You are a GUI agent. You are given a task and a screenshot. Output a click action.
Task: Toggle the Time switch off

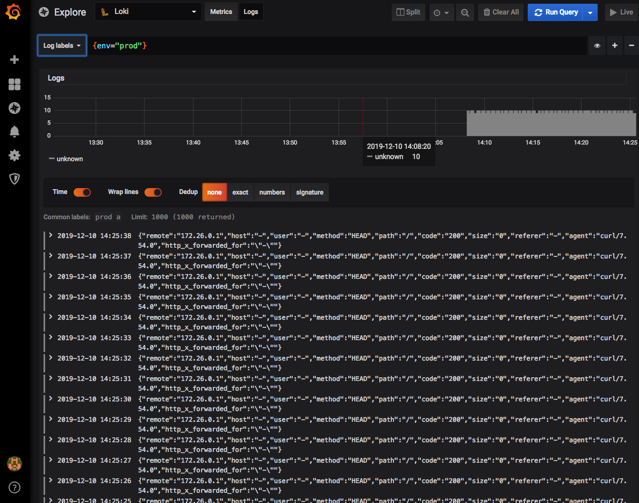tap(82, 192)
